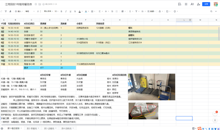Click the blue 分享 button
The width and height of the screenshot is (220, 130).
point(206,4)
